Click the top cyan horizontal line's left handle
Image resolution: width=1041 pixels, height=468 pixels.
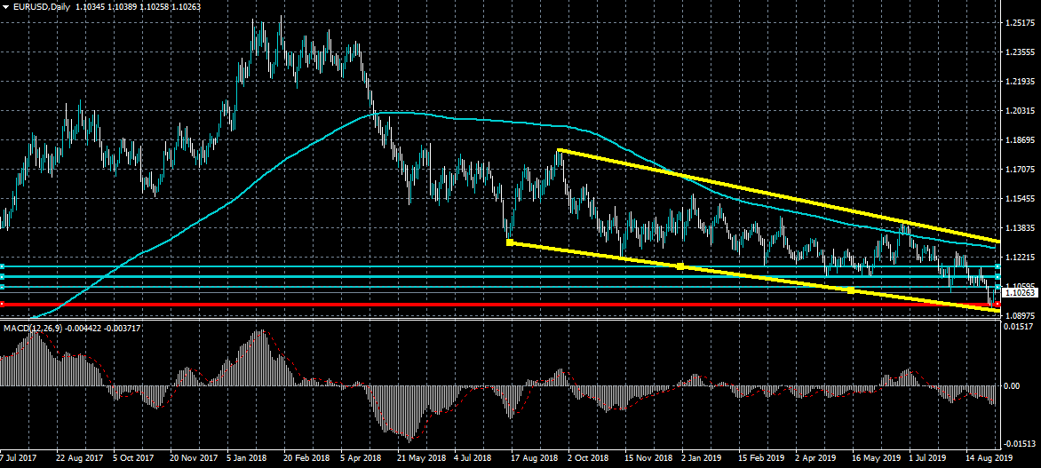point(3,266)
